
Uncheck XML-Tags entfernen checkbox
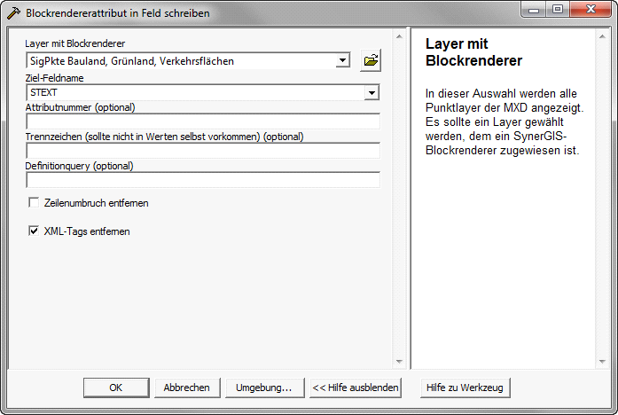(x=35, y=231)
